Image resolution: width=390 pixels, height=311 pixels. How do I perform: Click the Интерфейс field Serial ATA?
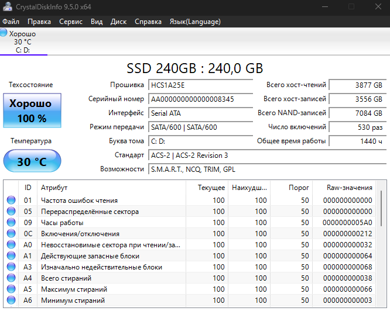(200, 113)
